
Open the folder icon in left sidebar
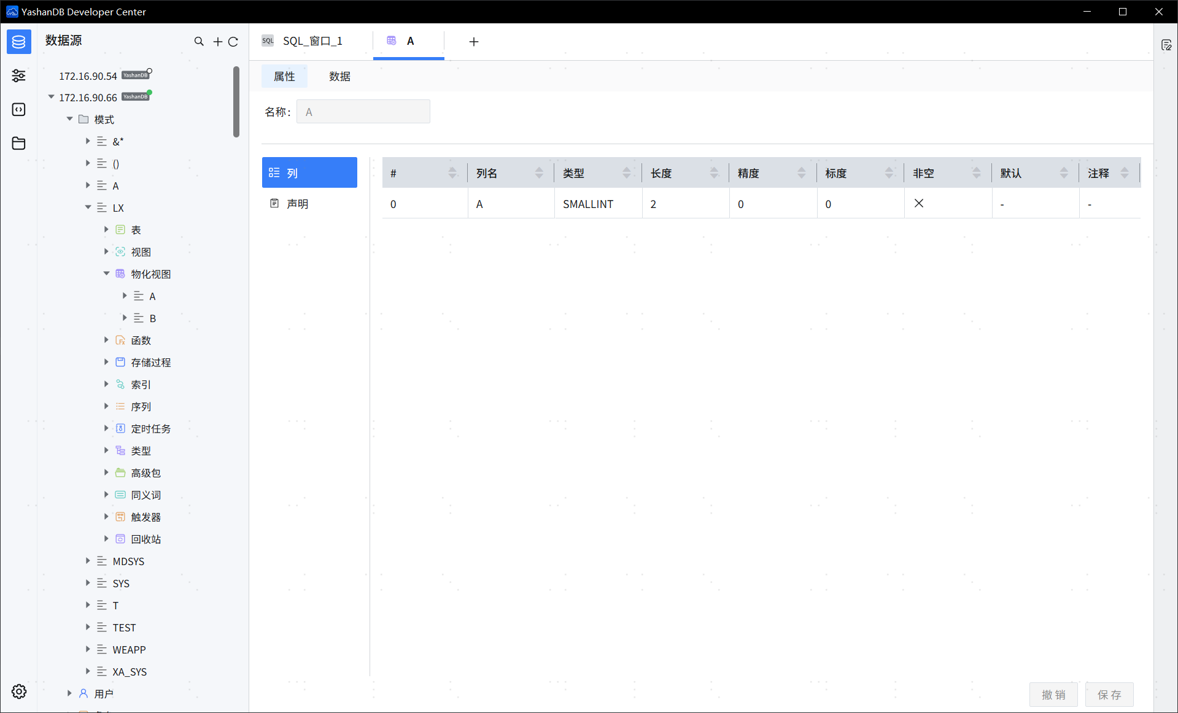tap(18, 144)
